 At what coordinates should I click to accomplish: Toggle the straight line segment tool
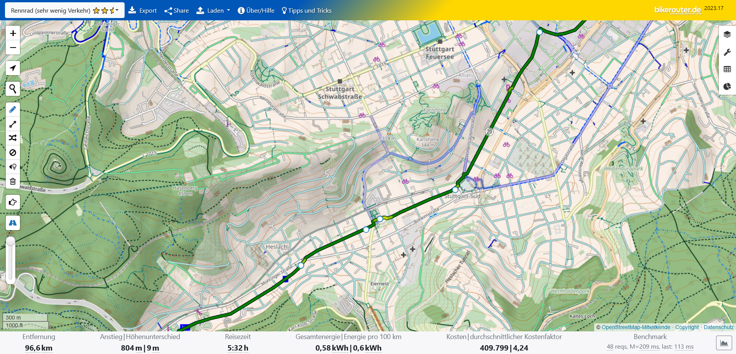13,124
